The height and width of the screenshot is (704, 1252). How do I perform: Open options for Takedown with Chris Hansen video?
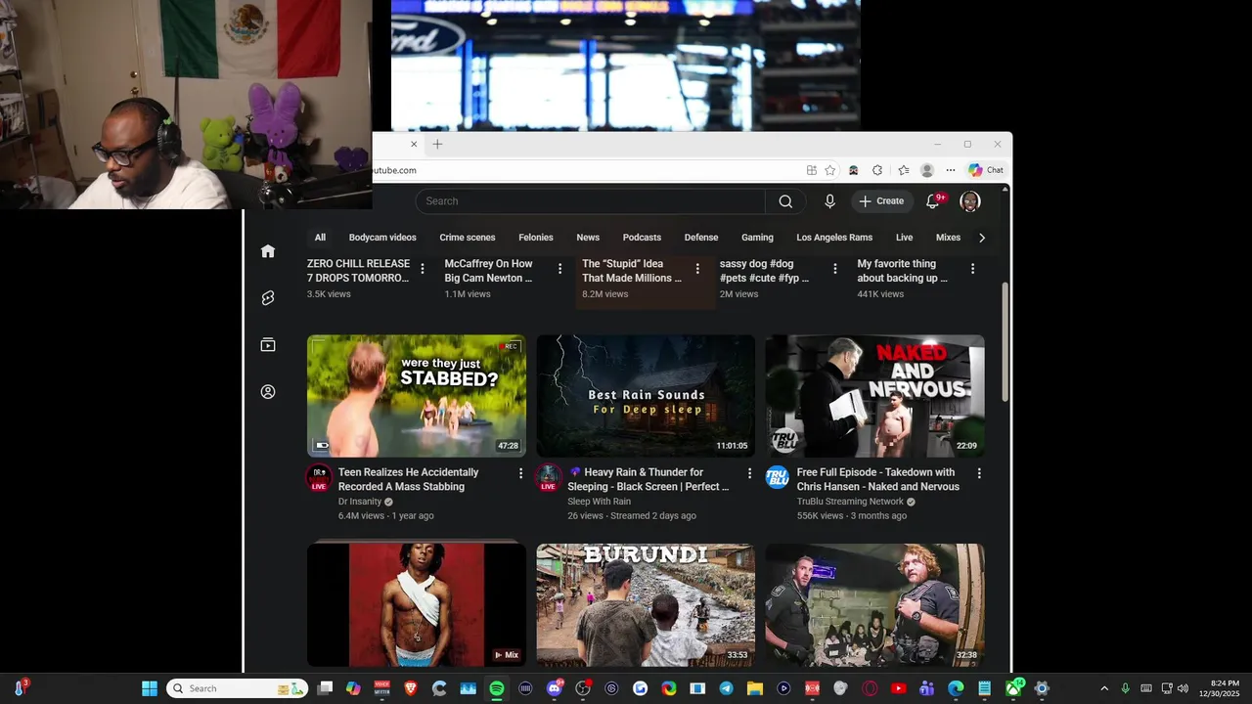pyautogui.click(x=979, y=473)
